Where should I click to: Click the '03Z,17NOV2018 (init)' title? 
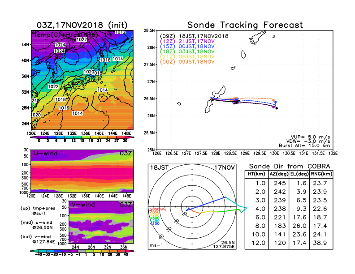(x=82, y=25)
